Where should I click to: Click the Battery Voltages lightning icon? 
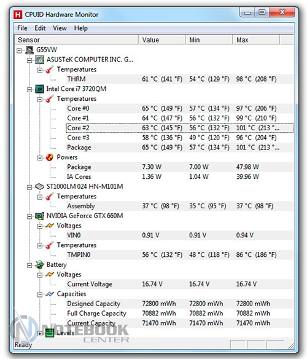[x=49, y=275]
